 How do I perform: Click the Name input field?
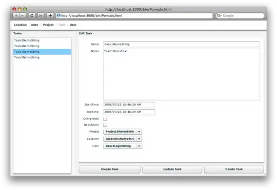click(182, 44)
